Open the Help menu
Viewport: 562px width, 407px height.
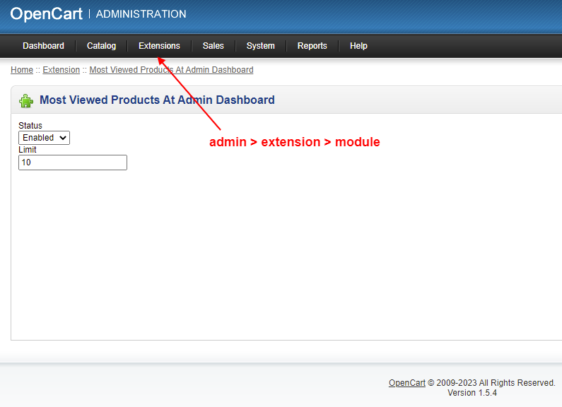click(358, 46)
